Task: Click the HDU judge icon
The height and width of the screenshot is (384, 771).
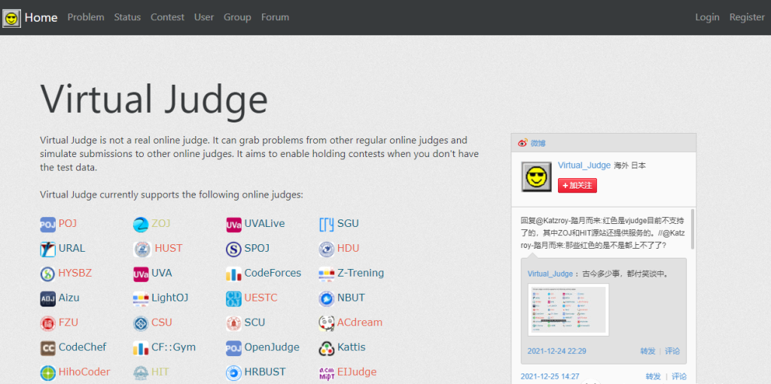Action: pyautogui.click(x=327, y=249)
